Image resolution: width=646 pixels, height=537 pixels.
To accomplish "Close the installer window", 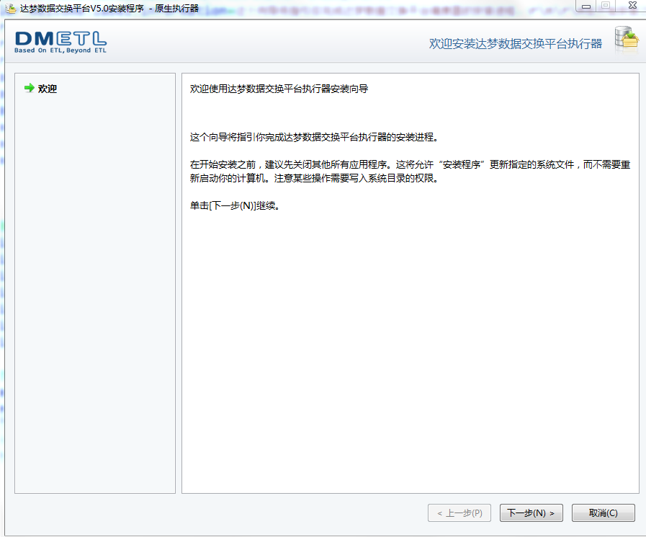I will (632, 5).
